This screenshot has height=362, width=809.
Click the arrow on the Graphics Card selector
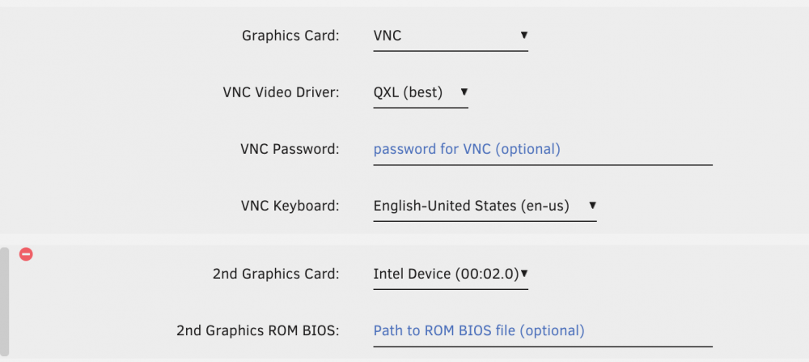pyautogui.click(x=523, y=35)
